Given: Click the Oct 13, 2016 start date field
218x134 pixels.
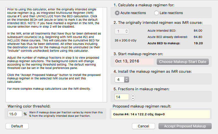Looking at the screenshot, I should tap(134, 61).
